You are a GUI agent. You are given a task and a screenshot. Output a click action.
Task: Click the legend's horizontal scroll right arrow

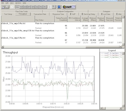[121, 108]
